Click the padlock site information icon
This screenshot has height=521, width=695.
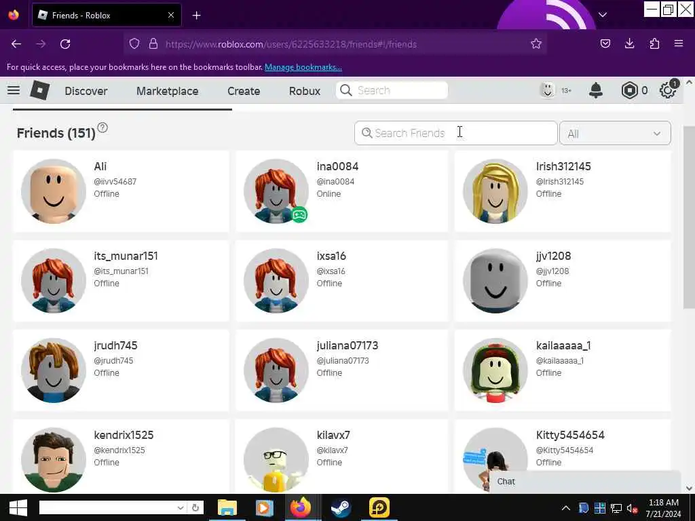click(x=153, y=43)
